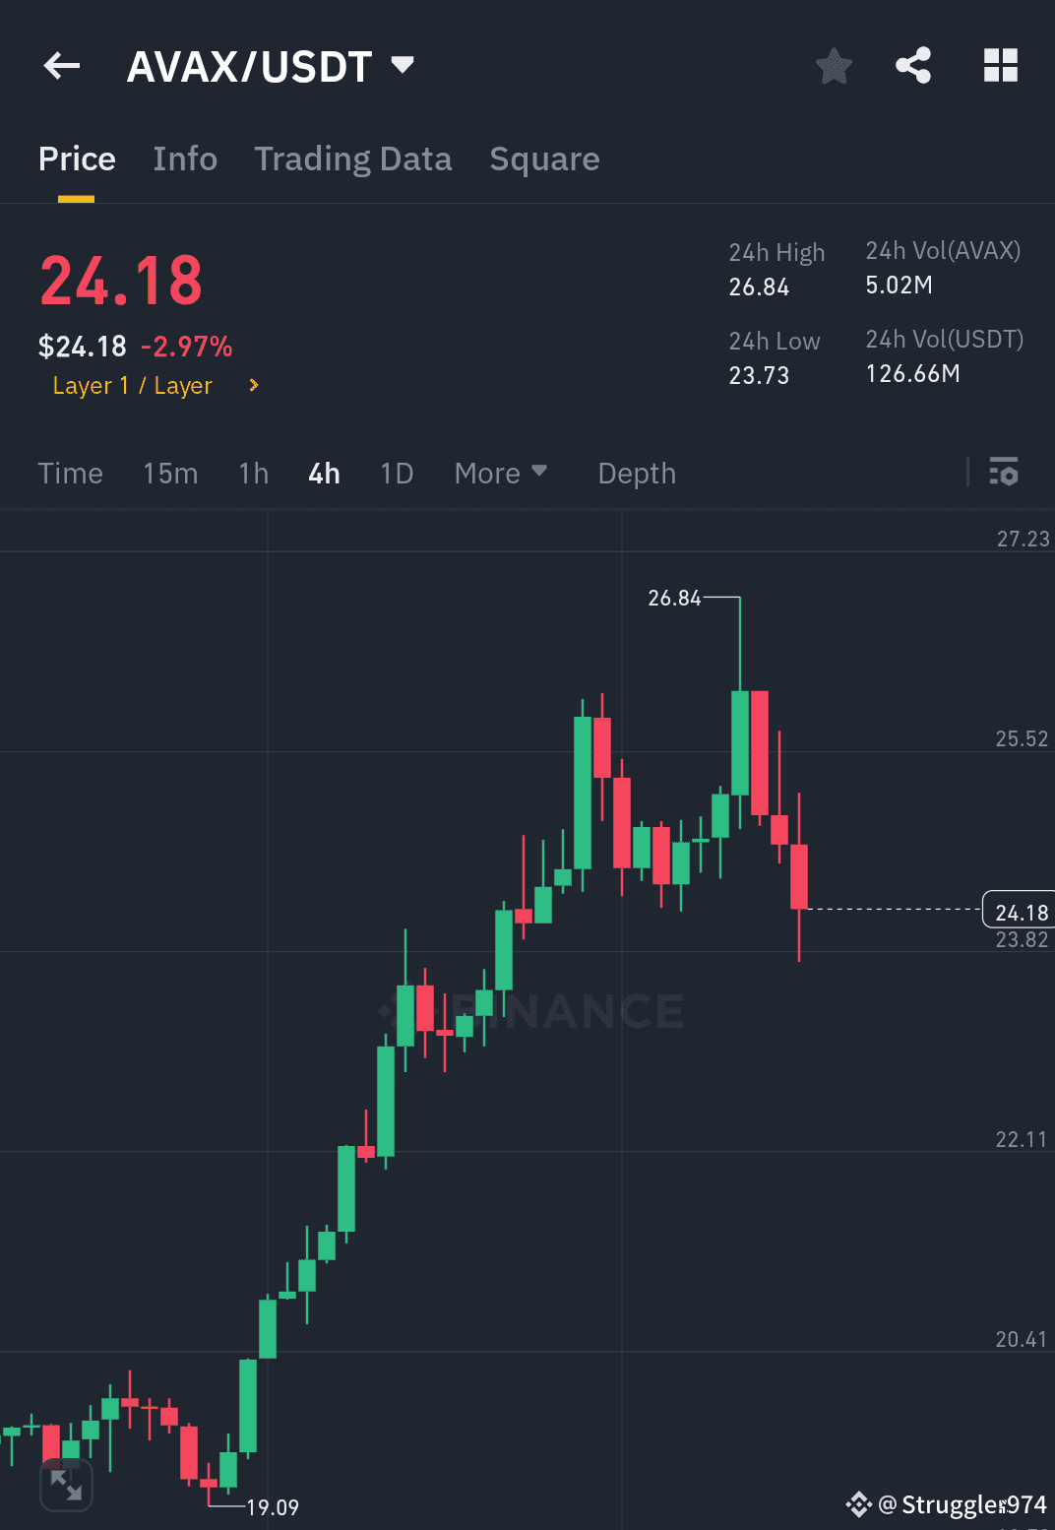Open the Square tab

pos(544,159)
